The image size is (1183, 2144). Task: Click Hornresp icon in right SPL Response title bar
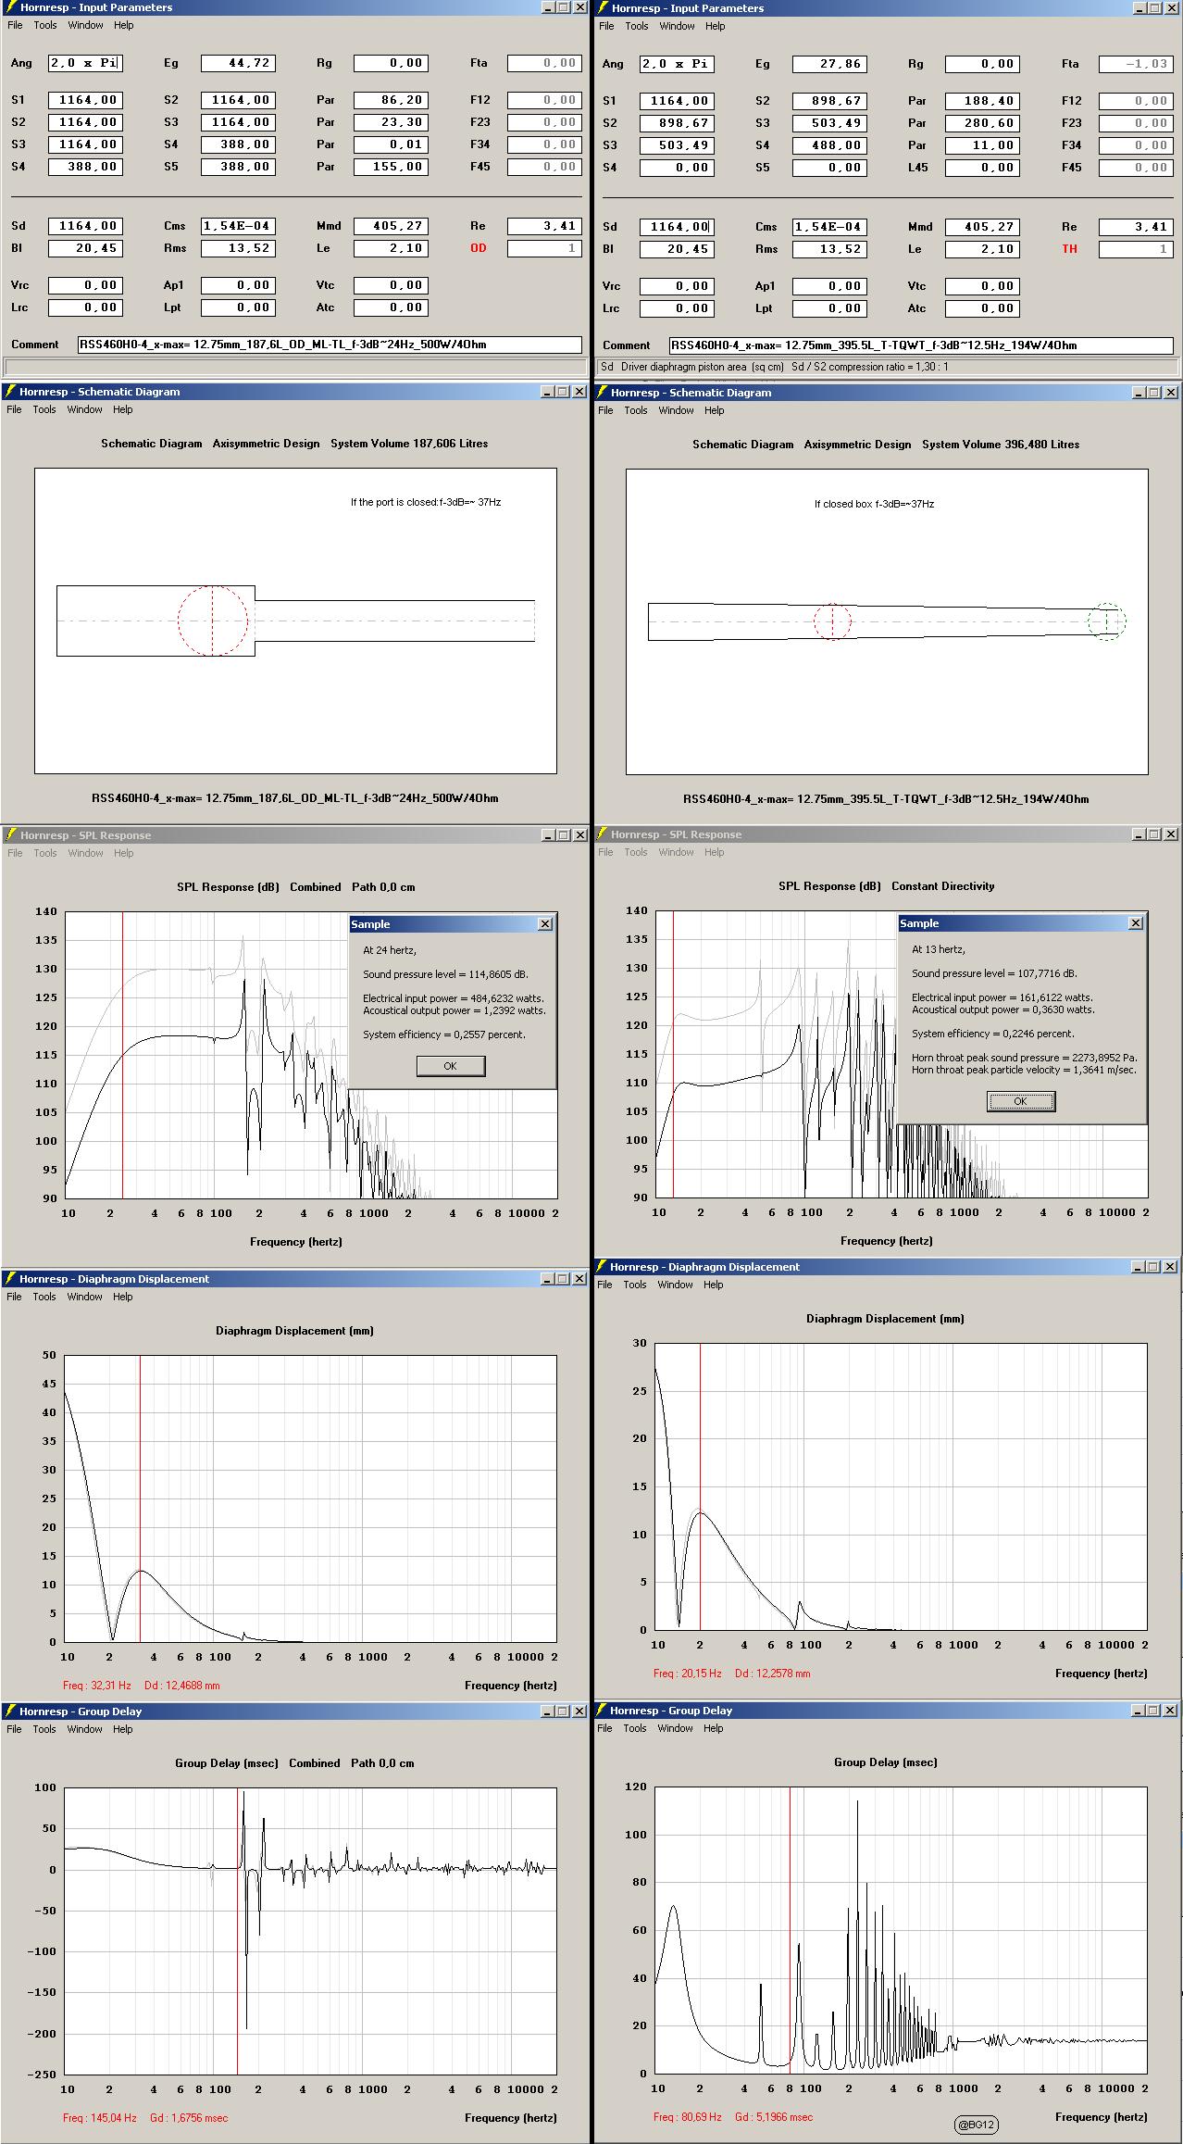[601, 834]
